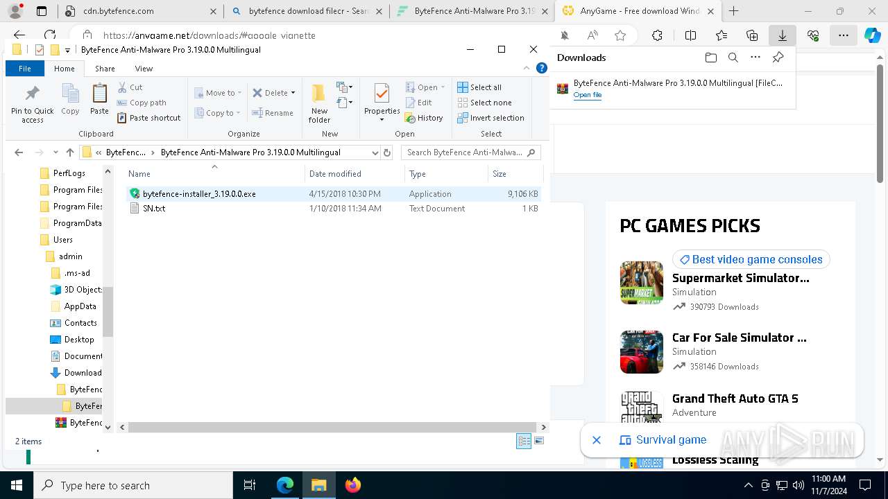Screen dimensions: 888x499
Task: Open History in ribbon
Action: click(x=424, y=118)
